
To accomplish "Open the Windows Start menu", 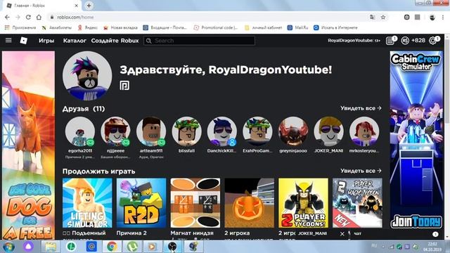I will (x=8, y=247).
